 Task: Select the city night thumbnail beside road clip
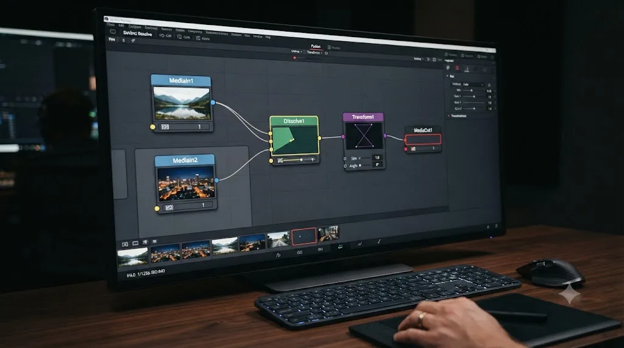(252, 243)
